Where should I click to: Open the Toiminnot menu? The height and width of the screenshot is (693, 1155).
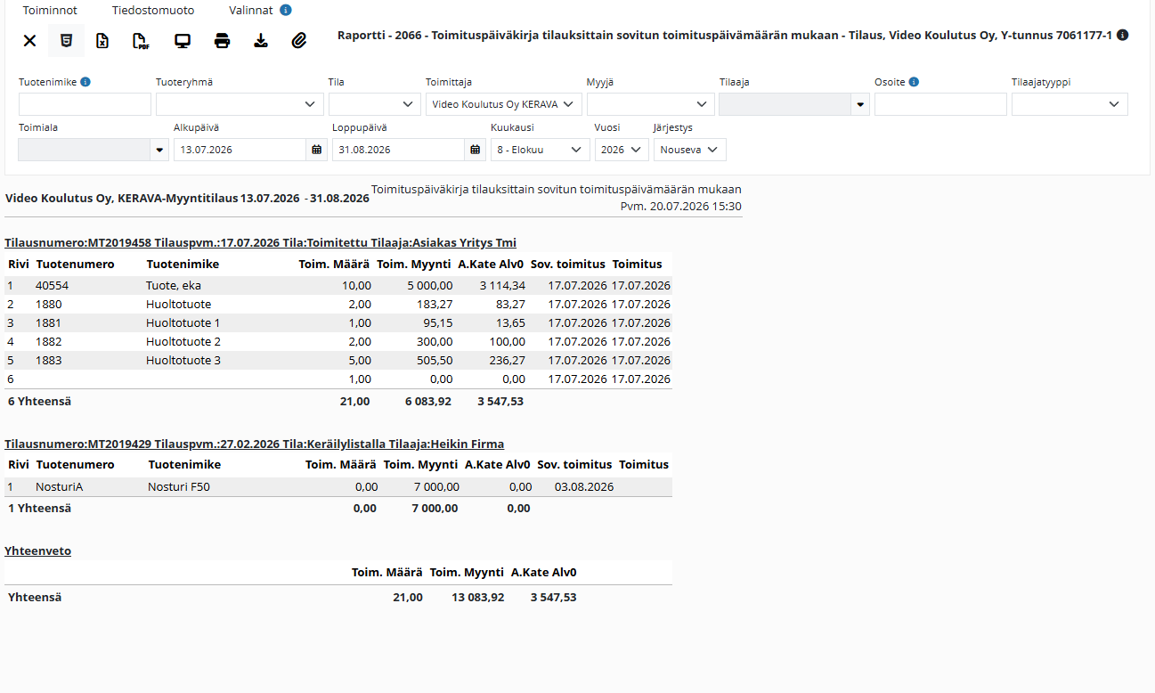pyautogui.click(x=50, y=11)
